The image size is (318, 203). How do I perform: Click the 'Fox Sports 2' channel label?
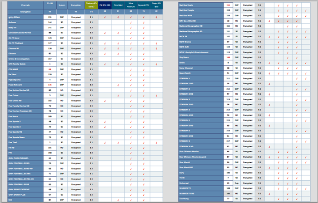[x=25, y=121]
